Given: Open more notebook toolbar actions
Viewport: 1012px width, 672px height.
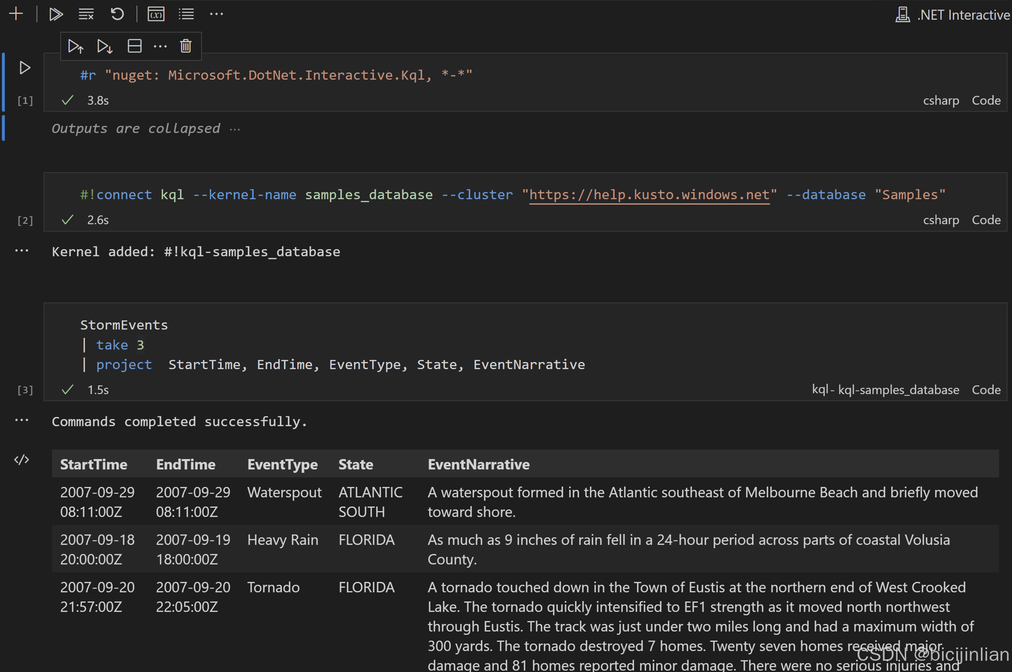Looking at the screenshot, I should (x=217, y=14).
